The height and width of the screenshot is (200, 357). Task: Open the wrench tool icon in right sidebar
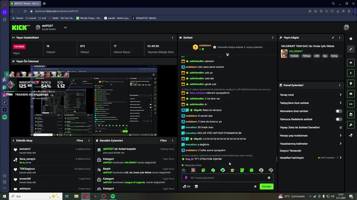pyautogui.click(x=351, y=125)
